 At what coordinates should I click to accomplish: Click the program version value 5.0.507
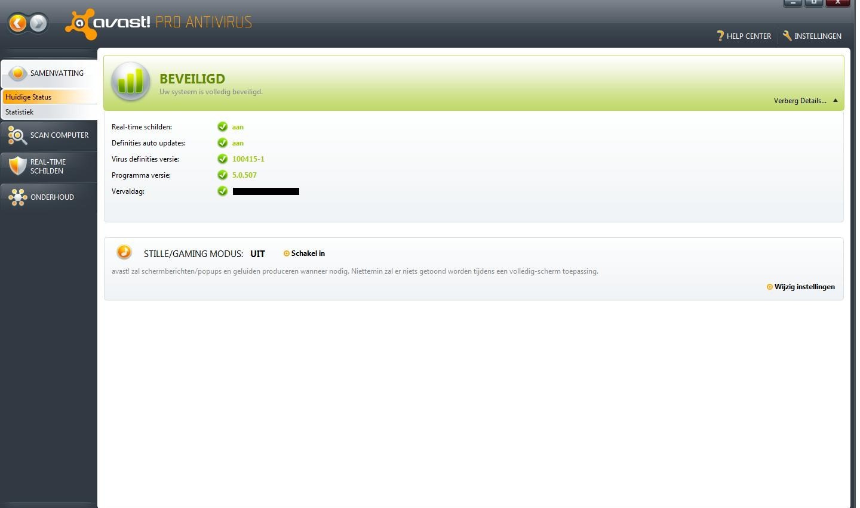244,175
